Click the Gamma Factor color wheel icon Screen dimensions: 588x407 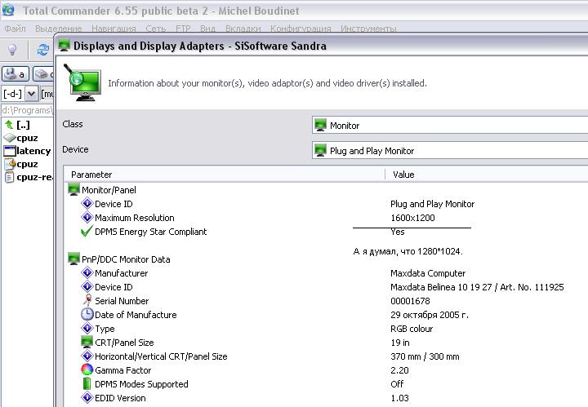click(x=87, y=370)
